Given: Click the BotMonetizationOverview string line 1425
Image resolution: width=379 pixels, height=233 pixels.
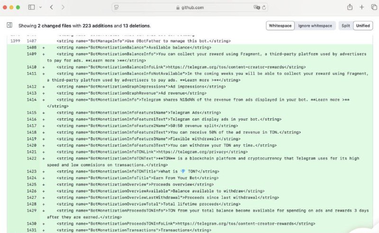Looking at the screenshot, I should coord(135,184).
